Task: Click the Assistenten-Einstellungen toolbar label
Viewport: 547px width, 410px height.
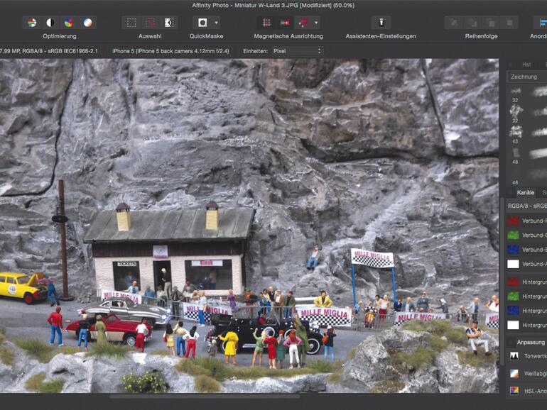Action: (381, 36)
